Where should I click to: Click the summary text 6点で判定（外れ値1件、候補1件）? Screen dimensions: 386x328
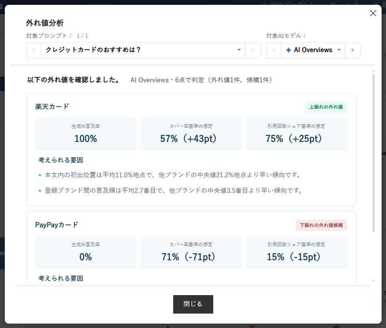pos(224,80)
